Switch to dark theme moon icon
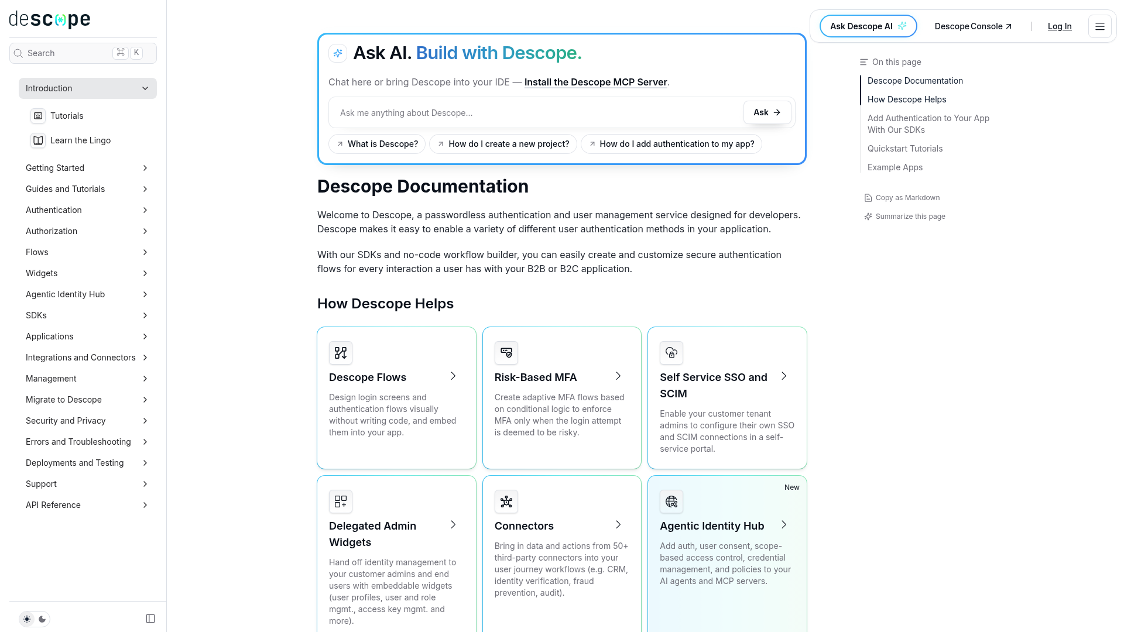 pyautogui.click(x=42, y=619)
